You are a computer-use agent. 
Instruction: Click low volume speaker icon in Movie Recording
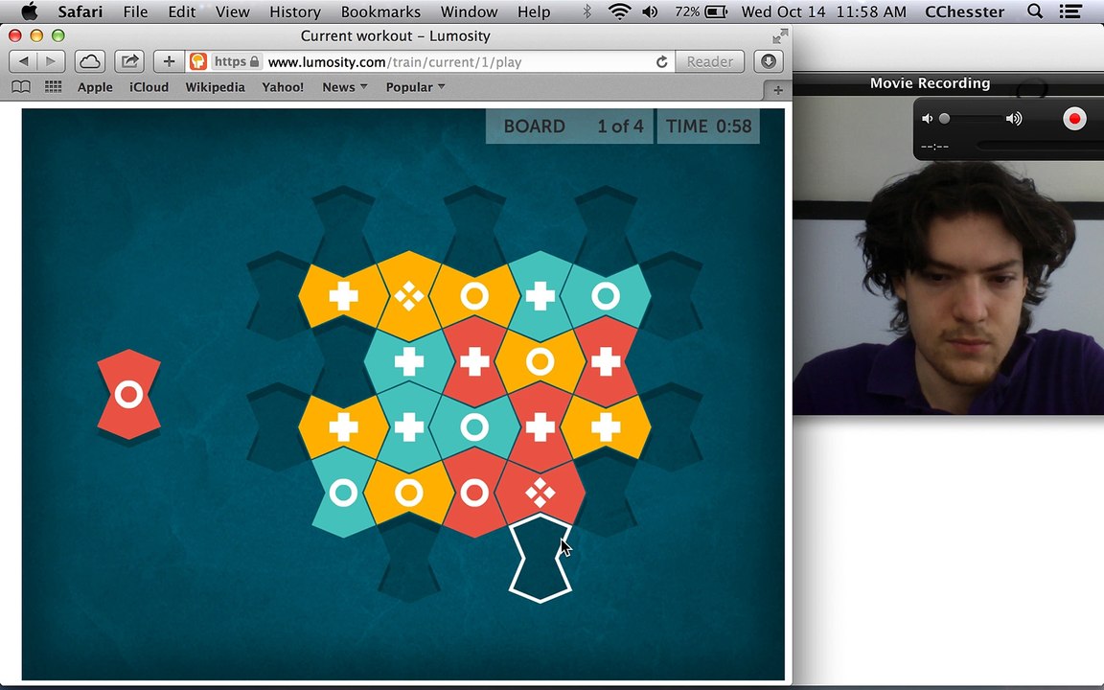tap(928, 118)
